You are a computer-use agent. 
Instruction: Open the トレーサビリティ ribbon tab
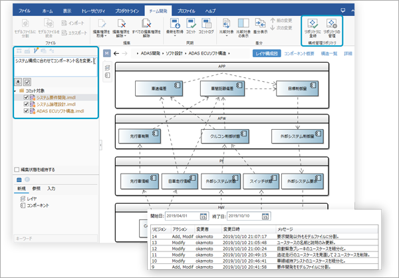pos(93,11)
